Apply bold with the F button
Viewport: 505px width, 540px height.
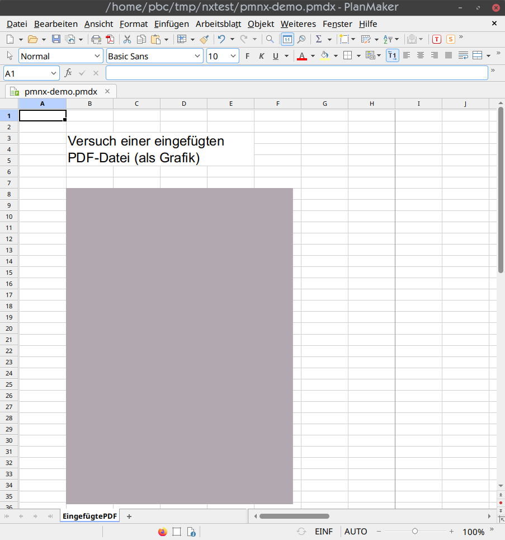click(247, 56)
